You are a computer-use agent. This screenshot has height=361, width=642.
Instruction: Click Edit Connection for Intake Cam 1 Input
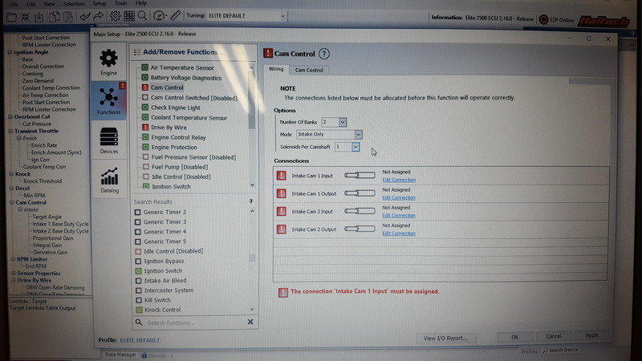[x=399, y=180]
